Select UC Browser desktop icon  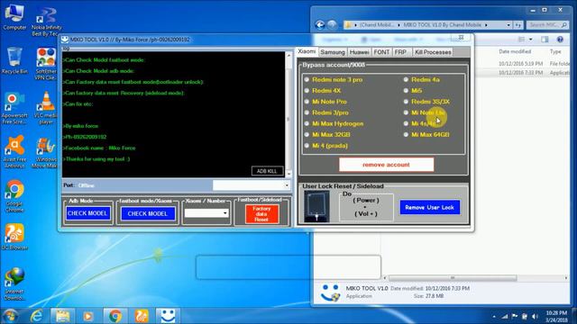14,237
